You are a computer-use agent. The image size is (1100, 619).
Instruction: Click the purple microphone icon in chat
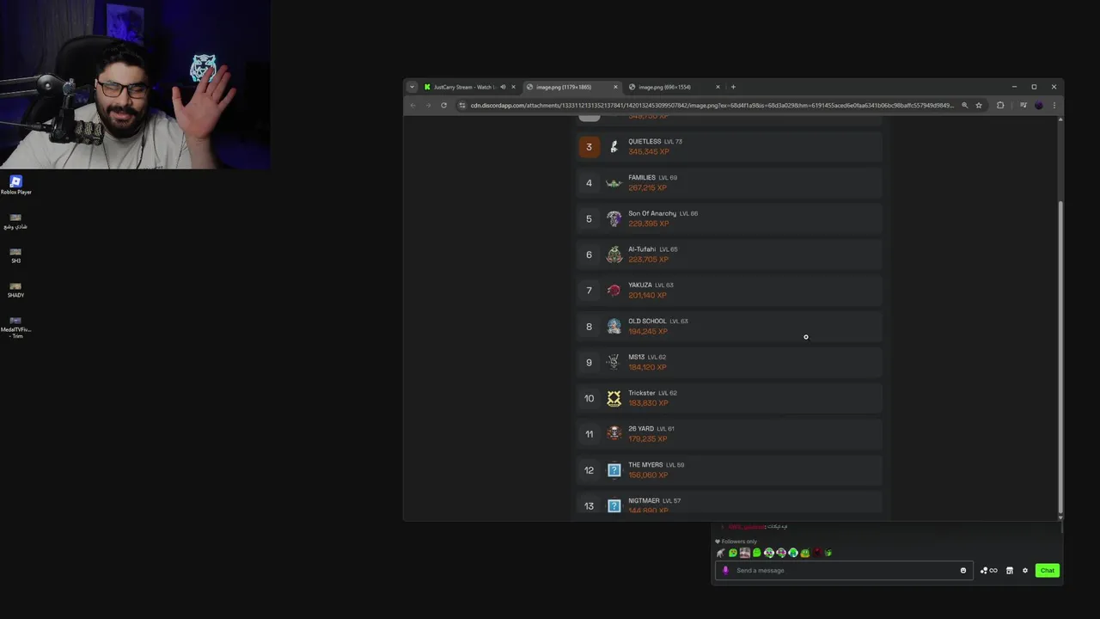[x=725, y=570]
